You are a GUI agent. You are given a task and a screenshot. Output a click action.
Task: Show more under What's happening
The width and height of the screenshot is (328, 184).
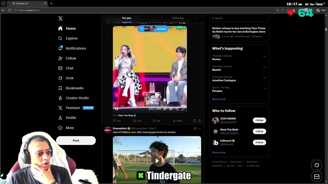[x=219, y=99]
